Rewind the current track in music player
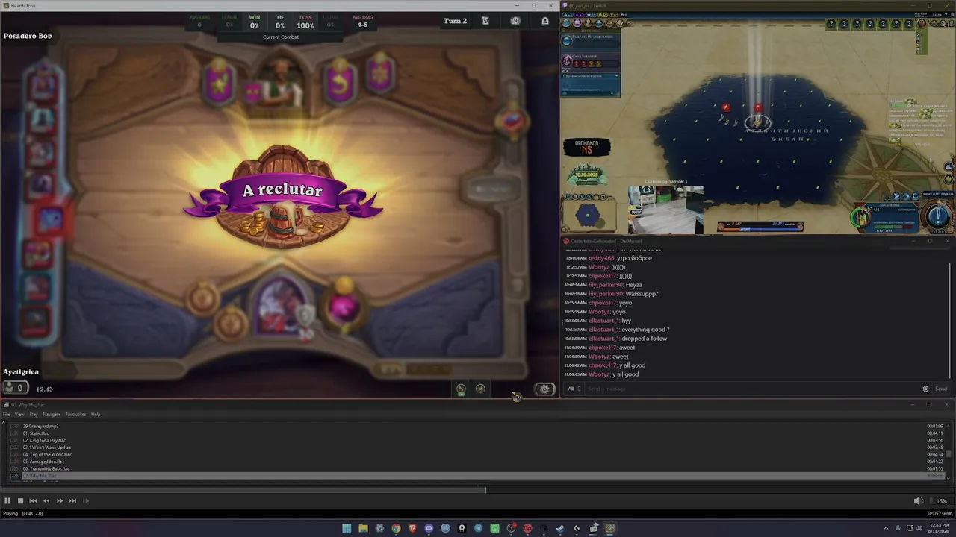Image resolution: width=956 pixels, height=537 pixels. pyautogui.click(x=46, y=501)
